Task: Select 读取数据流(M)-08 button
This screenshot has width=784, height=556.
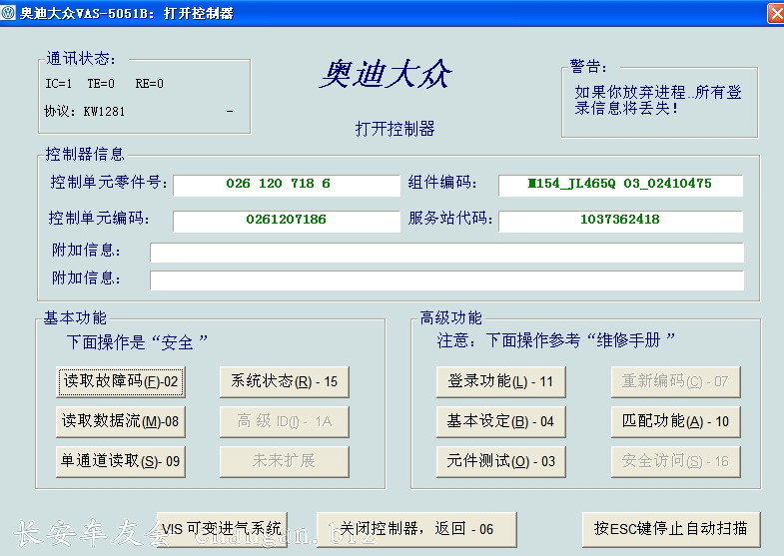Action: coord(121,421)
